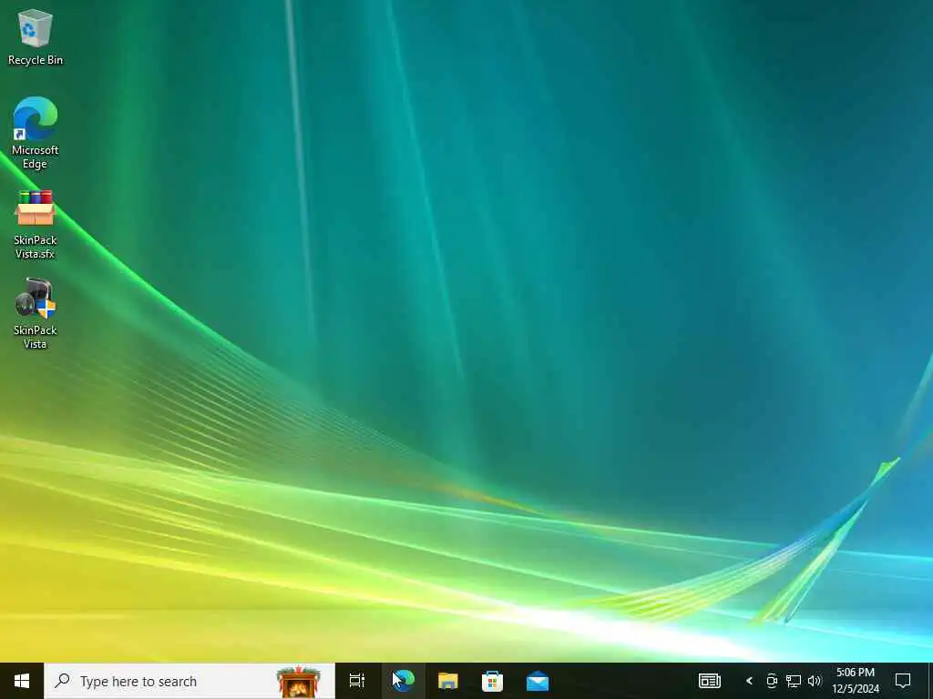The image size is (933, 699).
Task: Show hidden system tray icons
Action: 749,681
